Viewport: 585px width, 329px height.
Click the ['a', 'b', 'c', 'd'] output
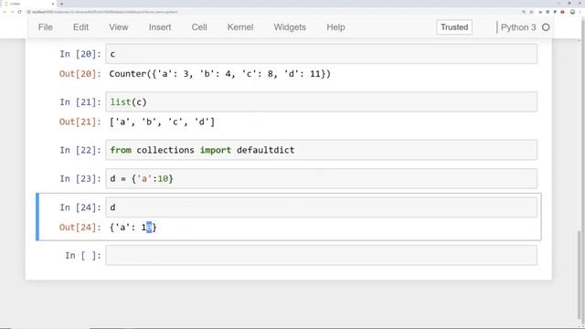pyautogui.click(x=162, y=122)
